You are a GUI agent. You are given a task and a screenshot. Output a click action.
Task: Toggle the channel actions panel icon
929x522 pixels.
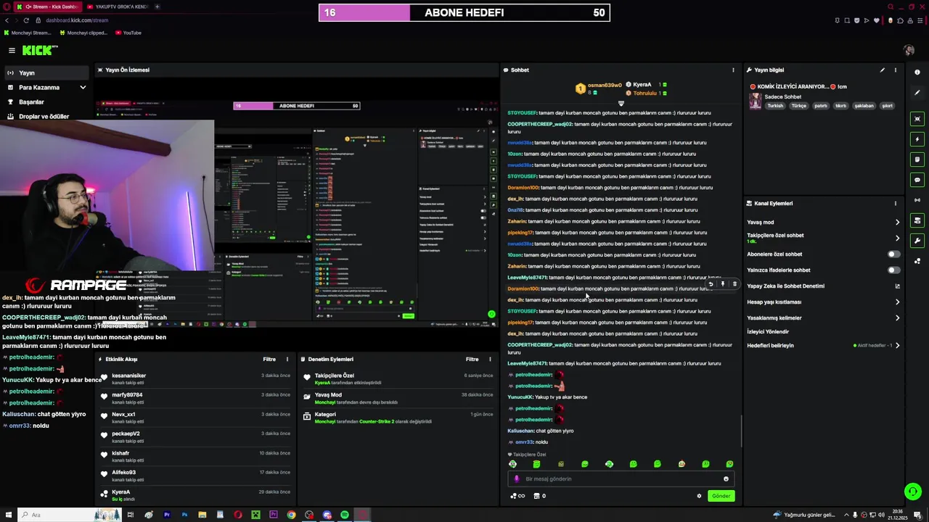(x=917, y=220)
